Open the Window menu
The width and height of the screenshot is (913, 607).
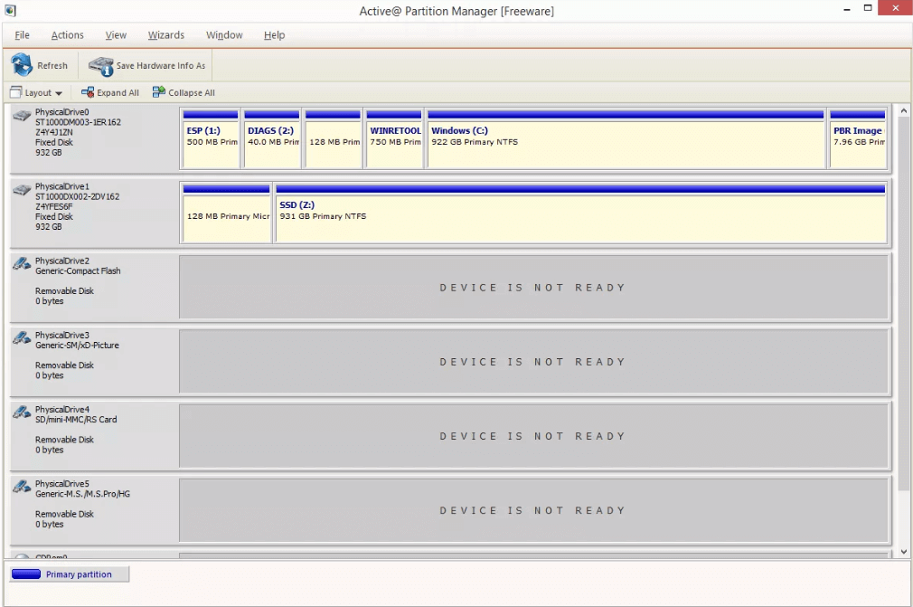pos(224,35)
